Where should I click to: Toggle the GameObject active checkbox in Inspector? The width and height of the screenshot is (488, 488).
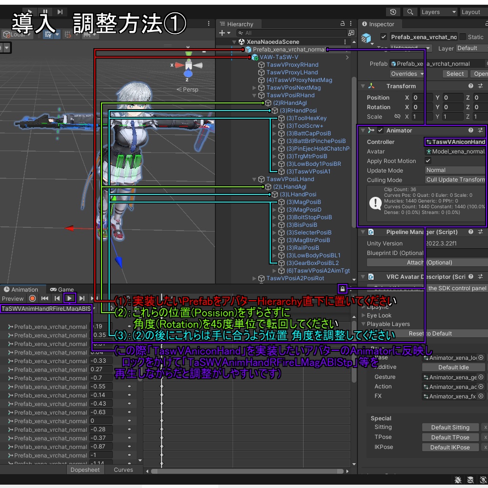click(x=384, y=37)
